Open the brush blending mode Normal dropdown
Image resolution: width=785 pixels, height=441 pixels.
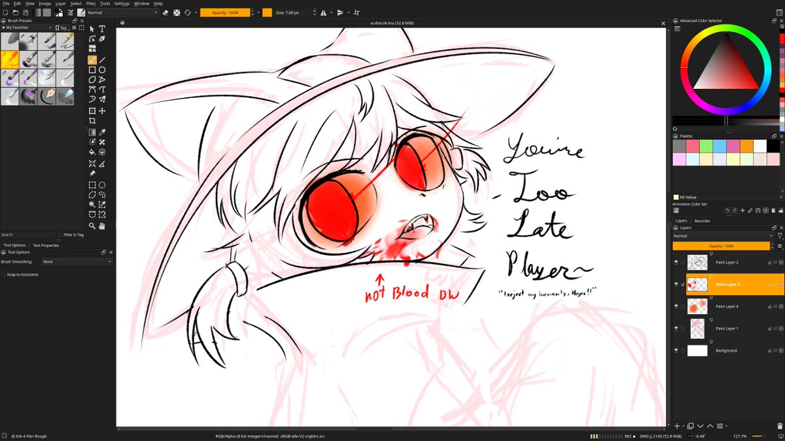tap(123, 12)
